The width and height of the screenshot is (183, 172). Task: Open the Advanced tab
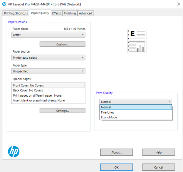pyautogui.click(x=85, y=13)
